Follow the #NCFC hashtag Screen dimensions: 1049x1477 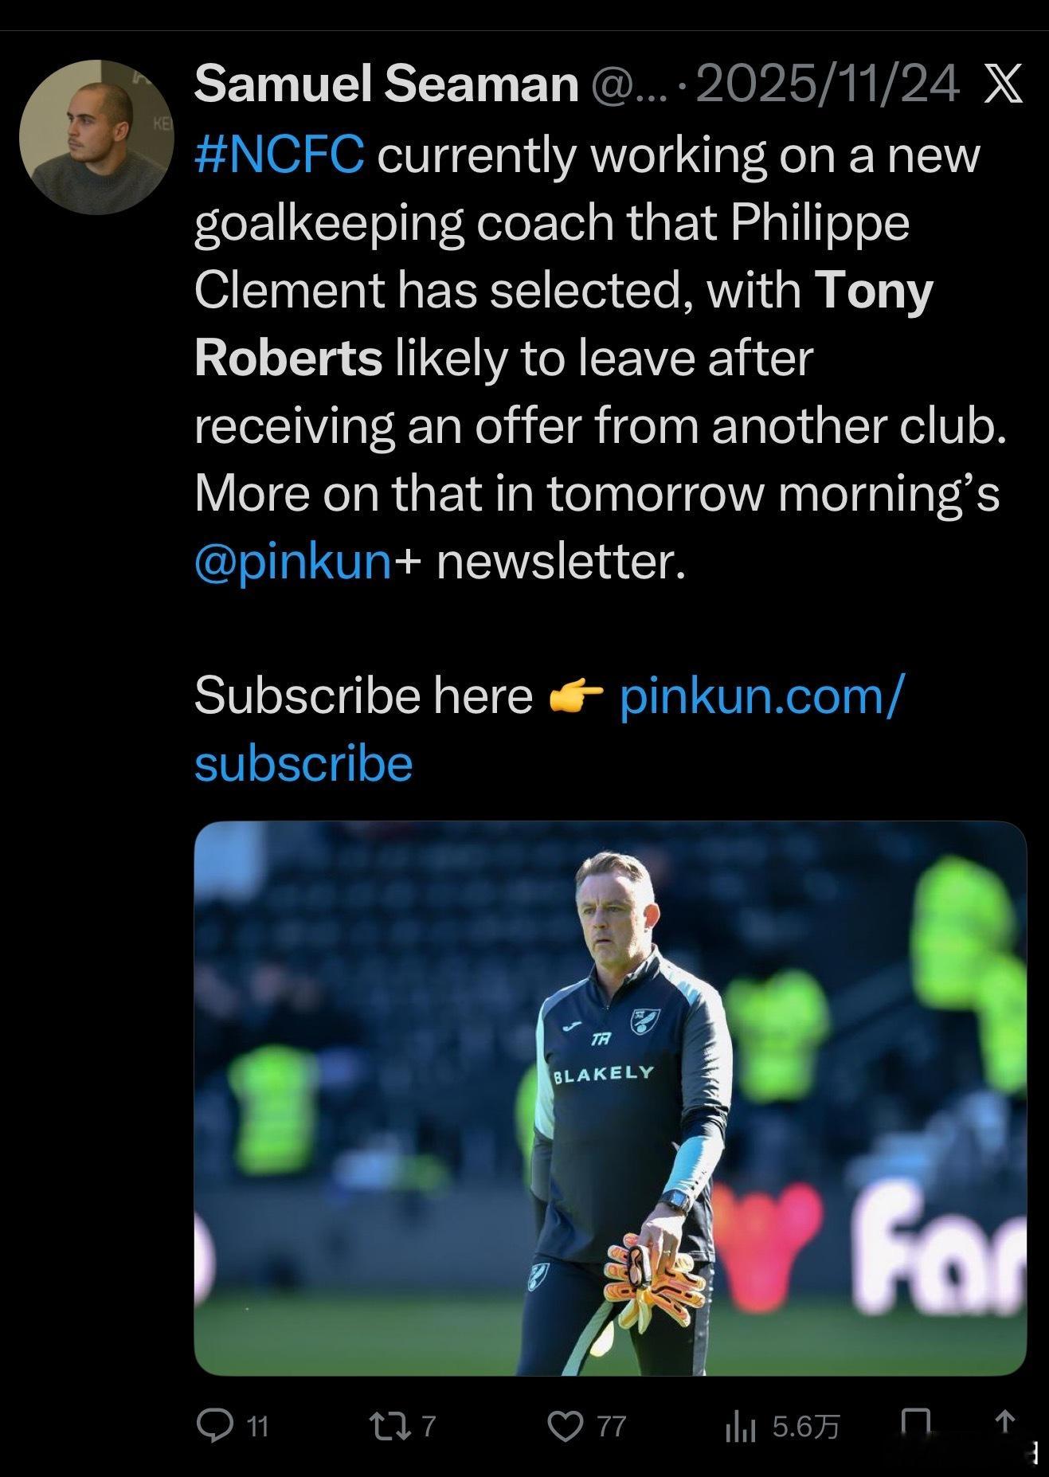pos(280,155)
